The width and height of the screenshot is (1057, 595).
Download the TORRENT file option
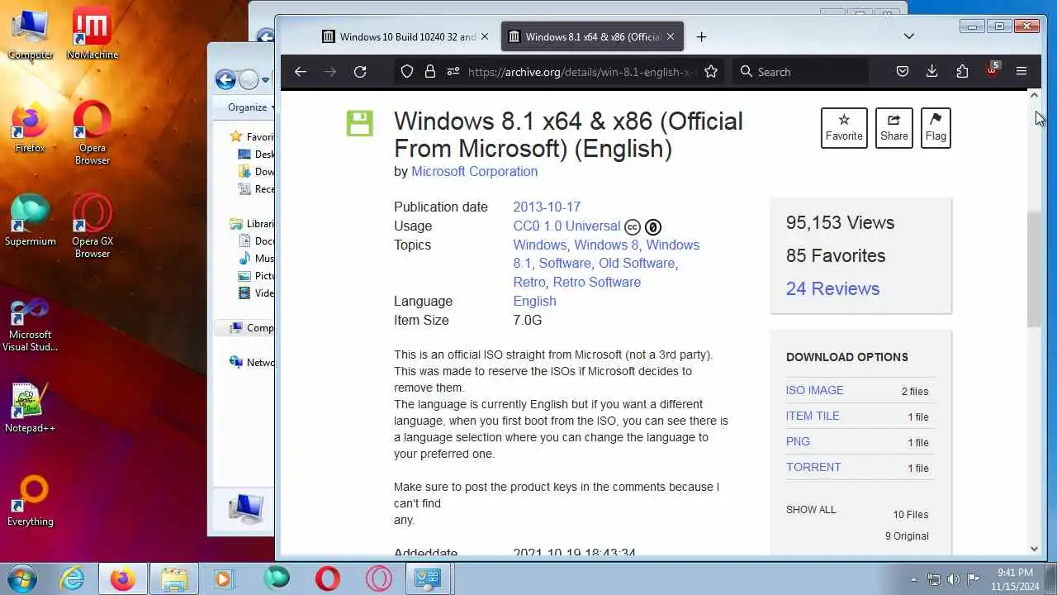click(x=813, y=467)
